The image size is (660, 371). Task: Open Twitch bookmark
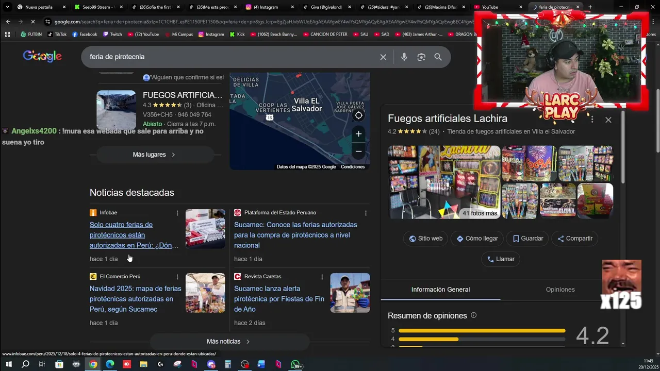tap(112, 35)
